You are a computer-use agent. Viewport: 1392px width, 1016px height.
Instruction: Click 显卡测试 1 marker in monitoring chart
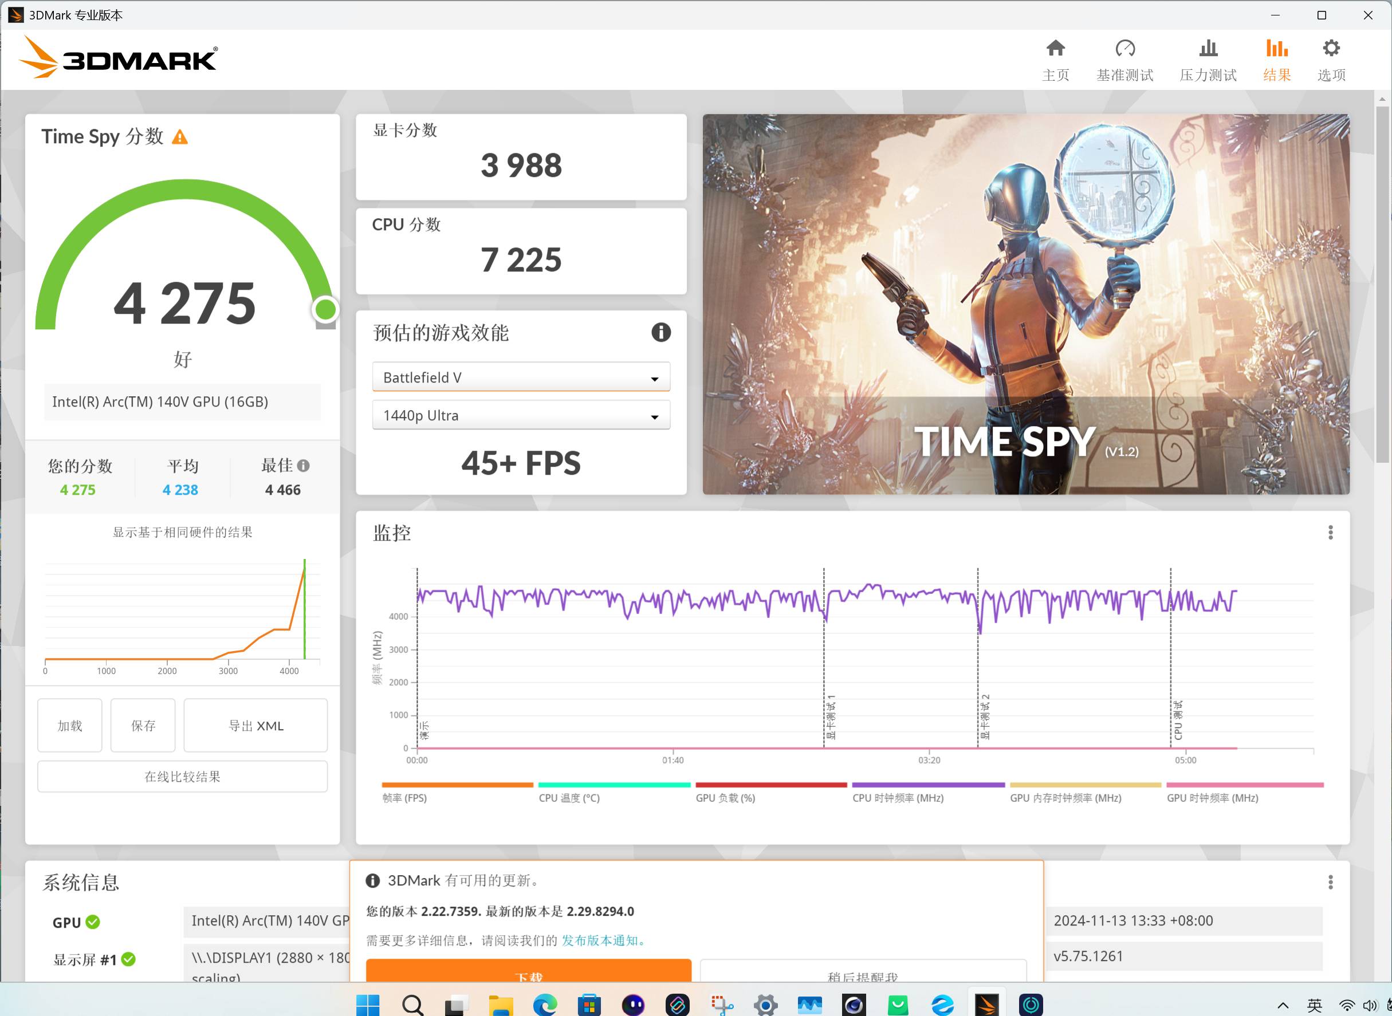tap(831, 716)
